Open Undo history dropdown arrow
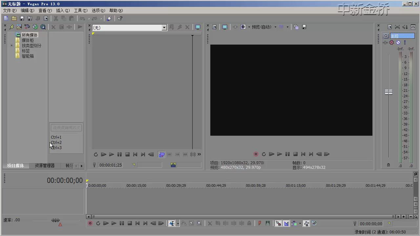The height and width of the screenshot is (236, 420). (x=89, y=19)
